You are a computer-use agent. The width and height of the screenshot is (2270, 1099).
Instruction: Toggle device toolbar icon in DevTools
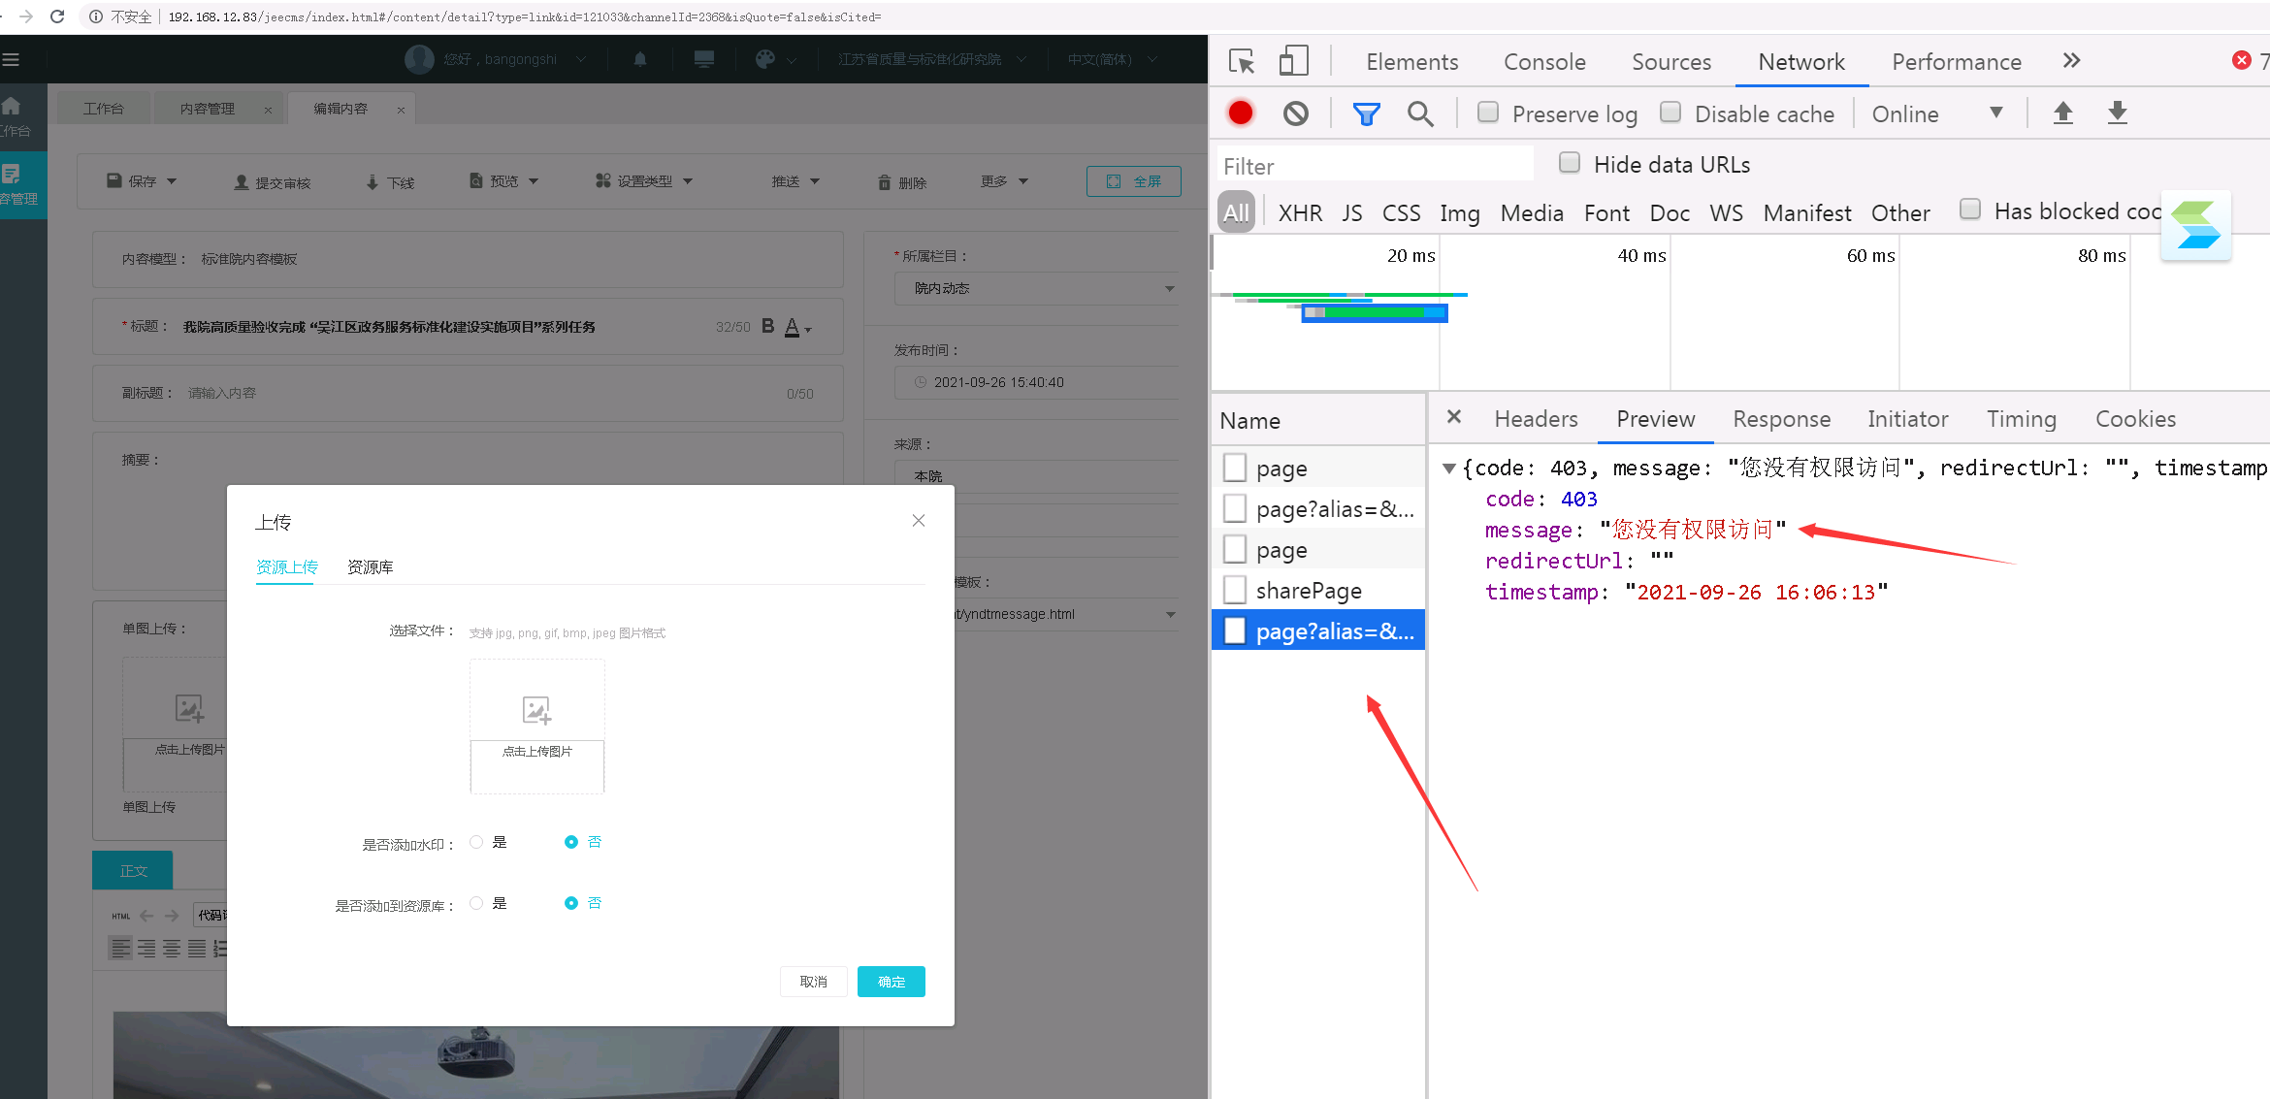click(x=1293, y=61)
